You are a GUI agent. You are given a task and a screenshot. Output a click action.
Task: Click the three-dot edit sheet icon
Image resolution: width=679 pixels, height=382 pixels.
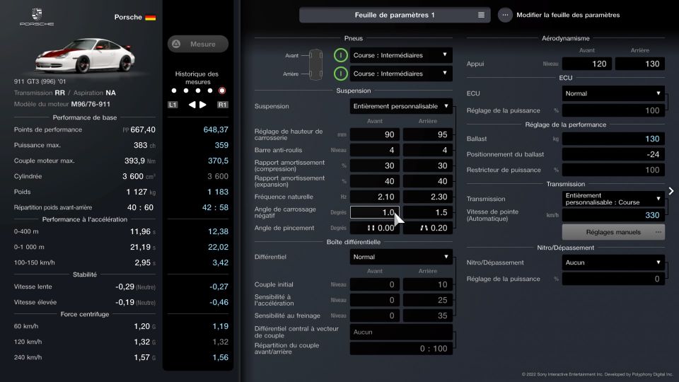pyautogui.click(x=505, y=15)
